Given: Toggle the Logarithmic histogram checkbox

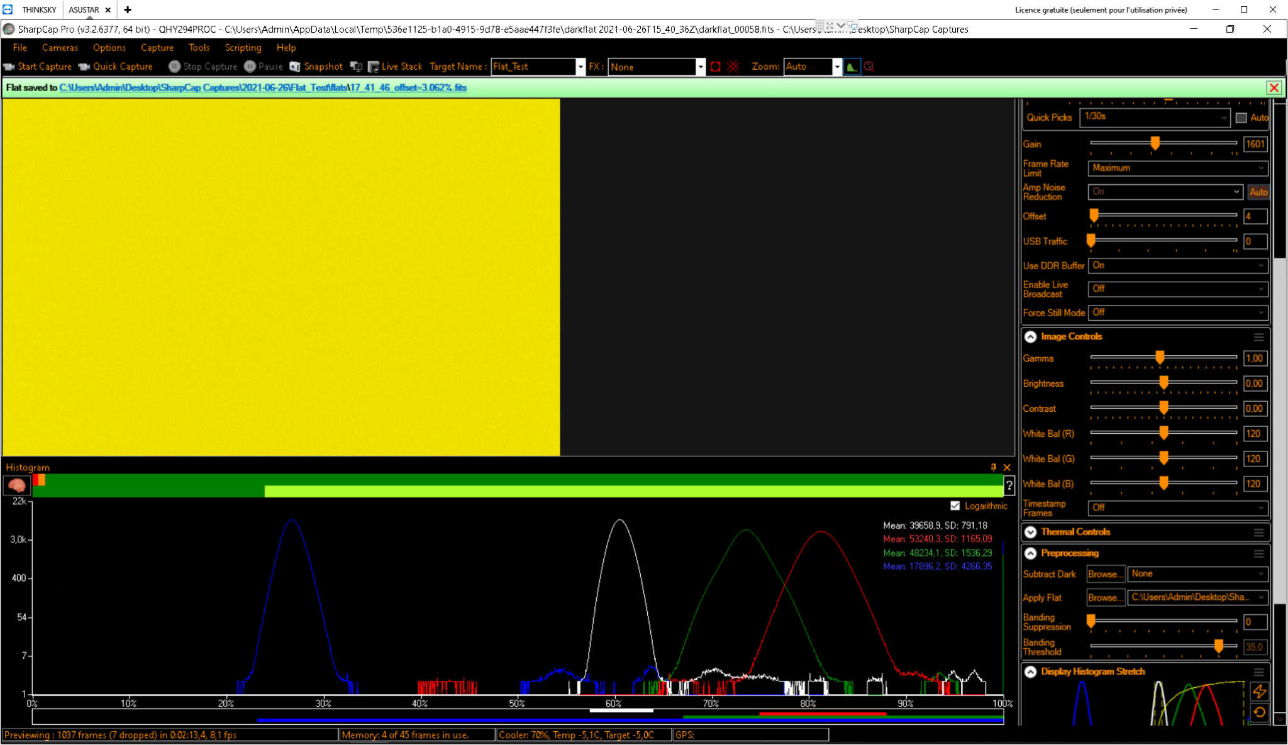Looking at the screenshot, I should click(955, 506).
